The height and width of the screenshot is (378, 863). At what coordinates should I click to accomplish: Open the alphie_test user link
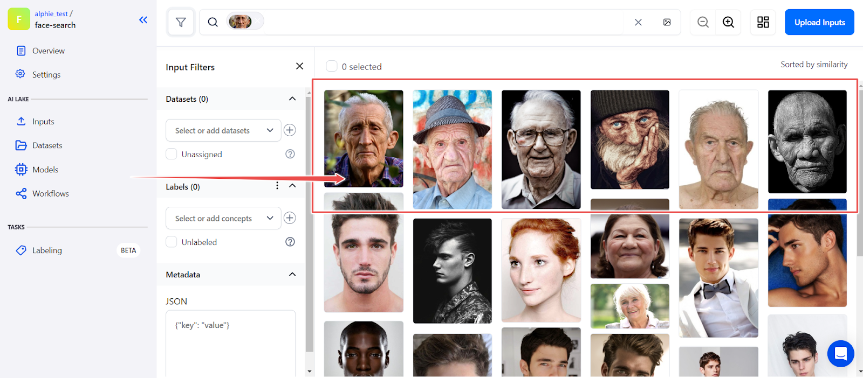(x=51, y=13)
